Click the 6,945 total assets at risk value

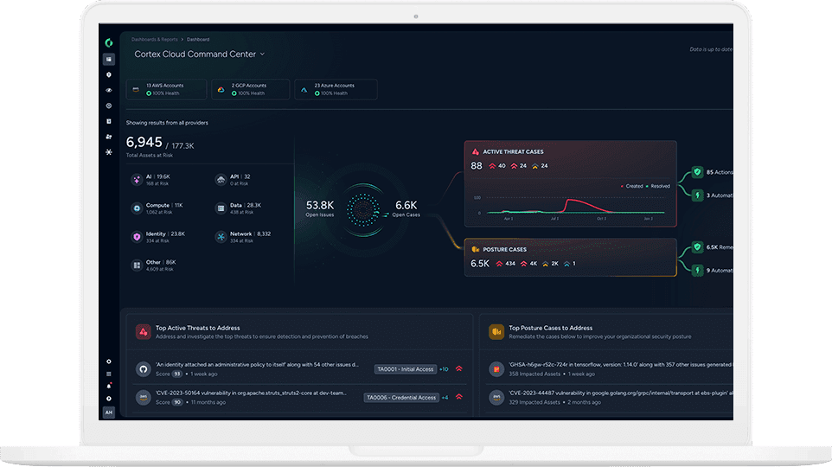(x=144, y=142)
